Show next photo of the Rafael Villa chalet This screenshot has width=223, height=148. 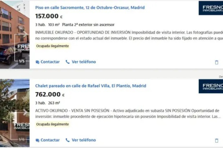click(x=25, y=112)
